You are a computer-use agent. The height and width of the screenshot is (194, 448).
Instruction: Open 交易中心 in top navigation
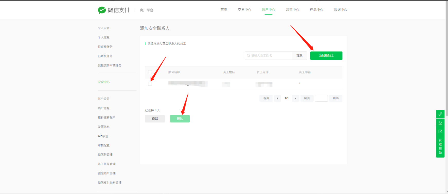[x=244, y=10]
